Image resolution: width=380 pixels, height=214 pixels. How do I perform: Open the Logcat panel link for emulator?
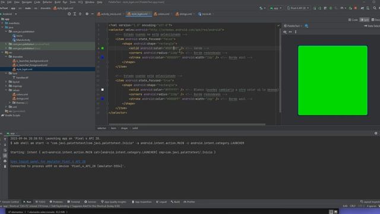(48, 162)
